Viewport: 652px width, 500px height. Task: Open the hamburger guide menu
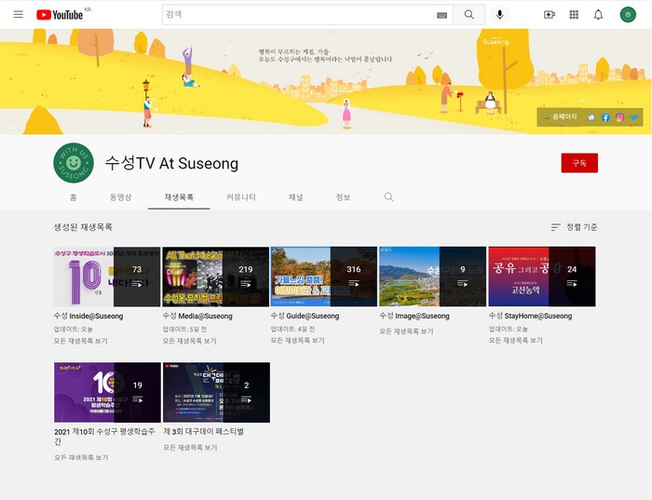click(18, 15)
